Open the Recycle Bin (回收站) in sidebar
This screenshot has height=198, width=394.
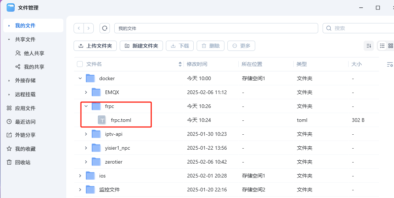(23, 162)
